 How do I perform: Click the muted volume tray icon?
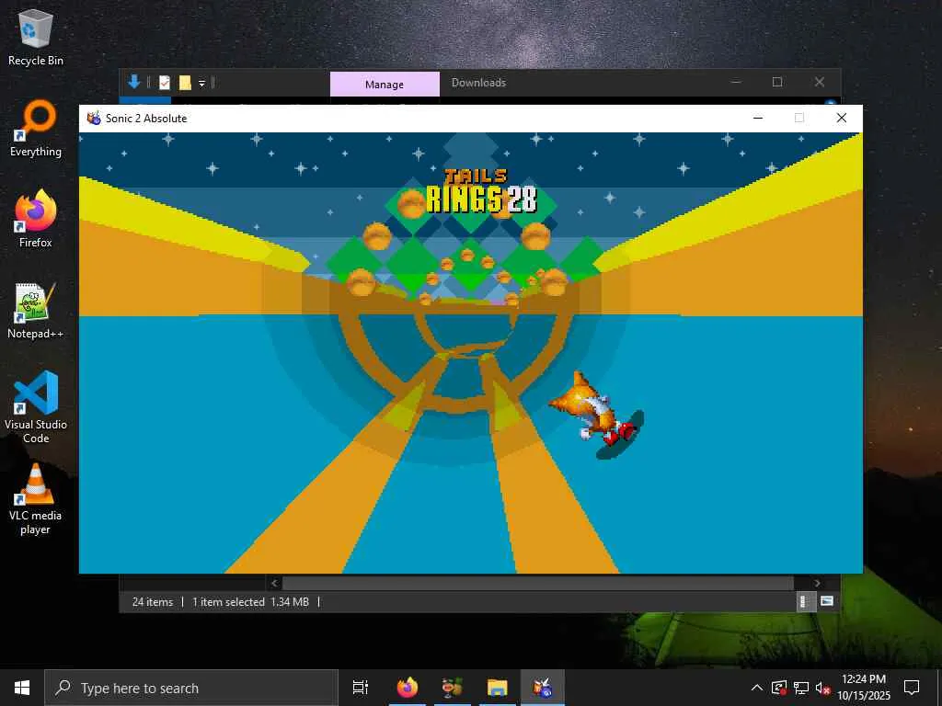click(822, 688)
